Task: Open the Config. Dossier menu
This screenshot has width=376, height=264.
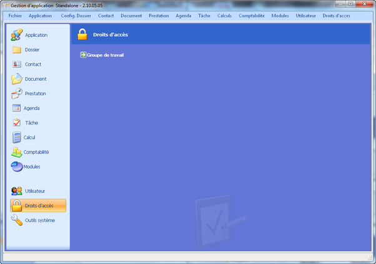Action: click(x=76, y=15)
